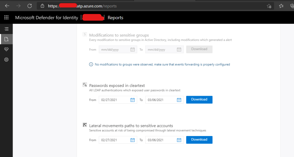Click the From date field under Modifications to sensitive groups
Viewport: 294px width, 157px height.
click(114, 49)
